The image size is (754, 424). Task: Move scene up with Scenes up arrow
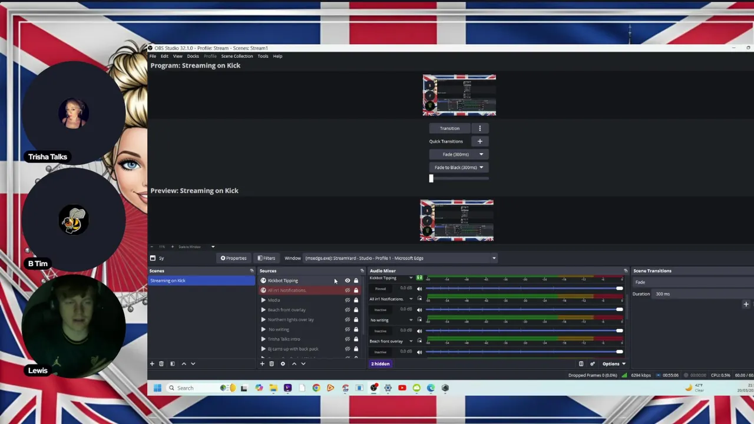pyautogui.click(x=184, y=364)
